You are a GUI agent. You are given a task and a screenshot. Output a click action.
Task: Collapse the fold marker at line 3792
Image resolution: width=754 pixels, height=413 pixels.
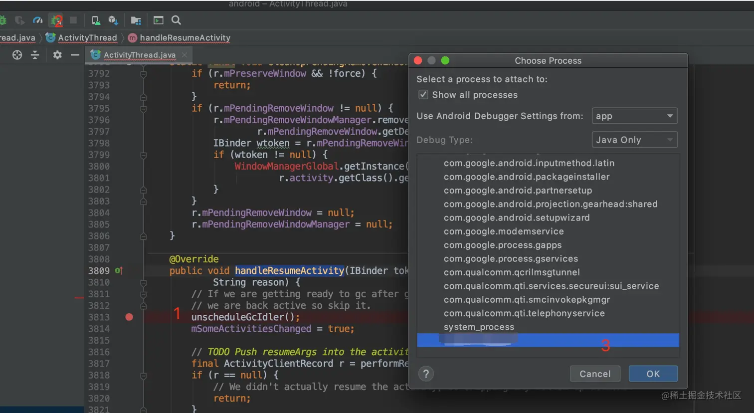tap(143, 74)
